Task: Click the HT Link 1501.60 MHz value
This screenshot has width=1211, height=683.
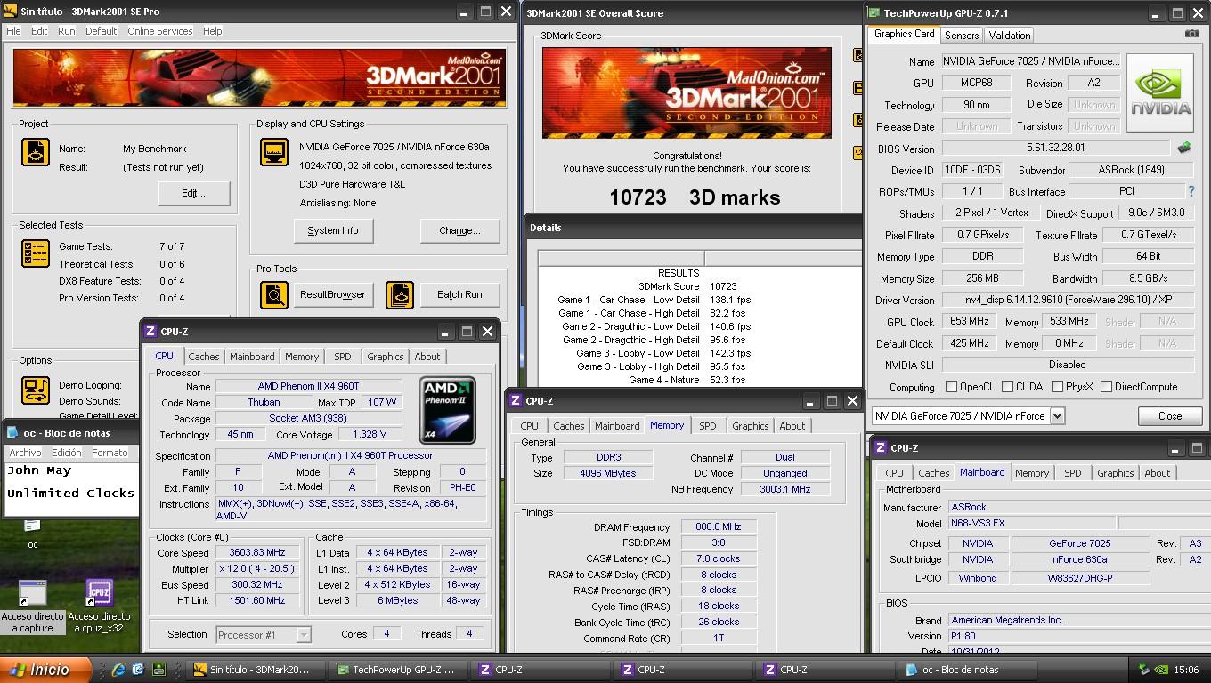Action: tap(257, 600)
